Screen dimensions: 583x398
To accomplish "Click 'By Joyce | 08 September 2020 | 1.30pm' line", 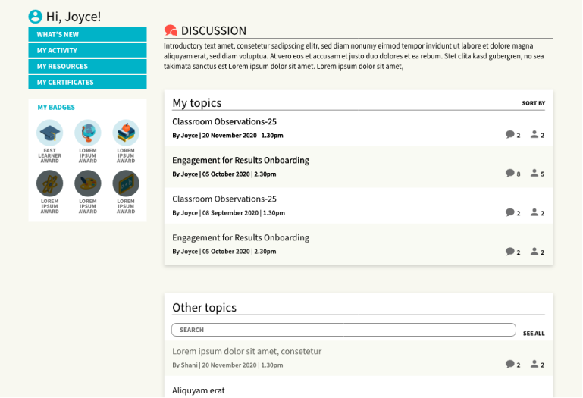I will [x=228, y=213].
